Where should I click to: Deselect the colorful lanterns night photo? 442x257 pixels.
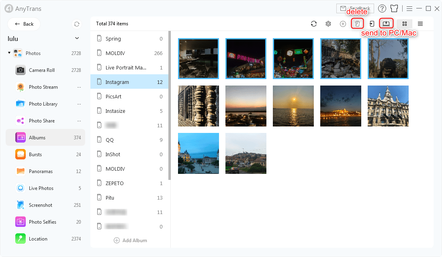pos(293,58)
